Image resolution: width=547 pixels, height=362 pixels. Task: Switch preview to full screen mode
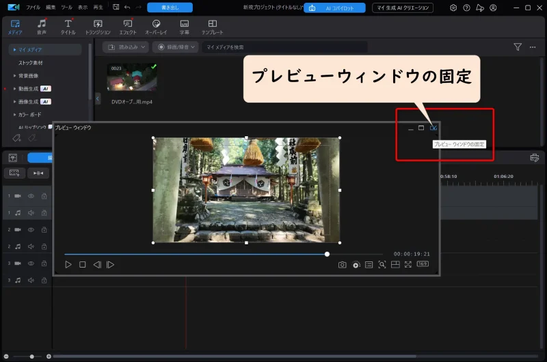click(x=408, y=265)
